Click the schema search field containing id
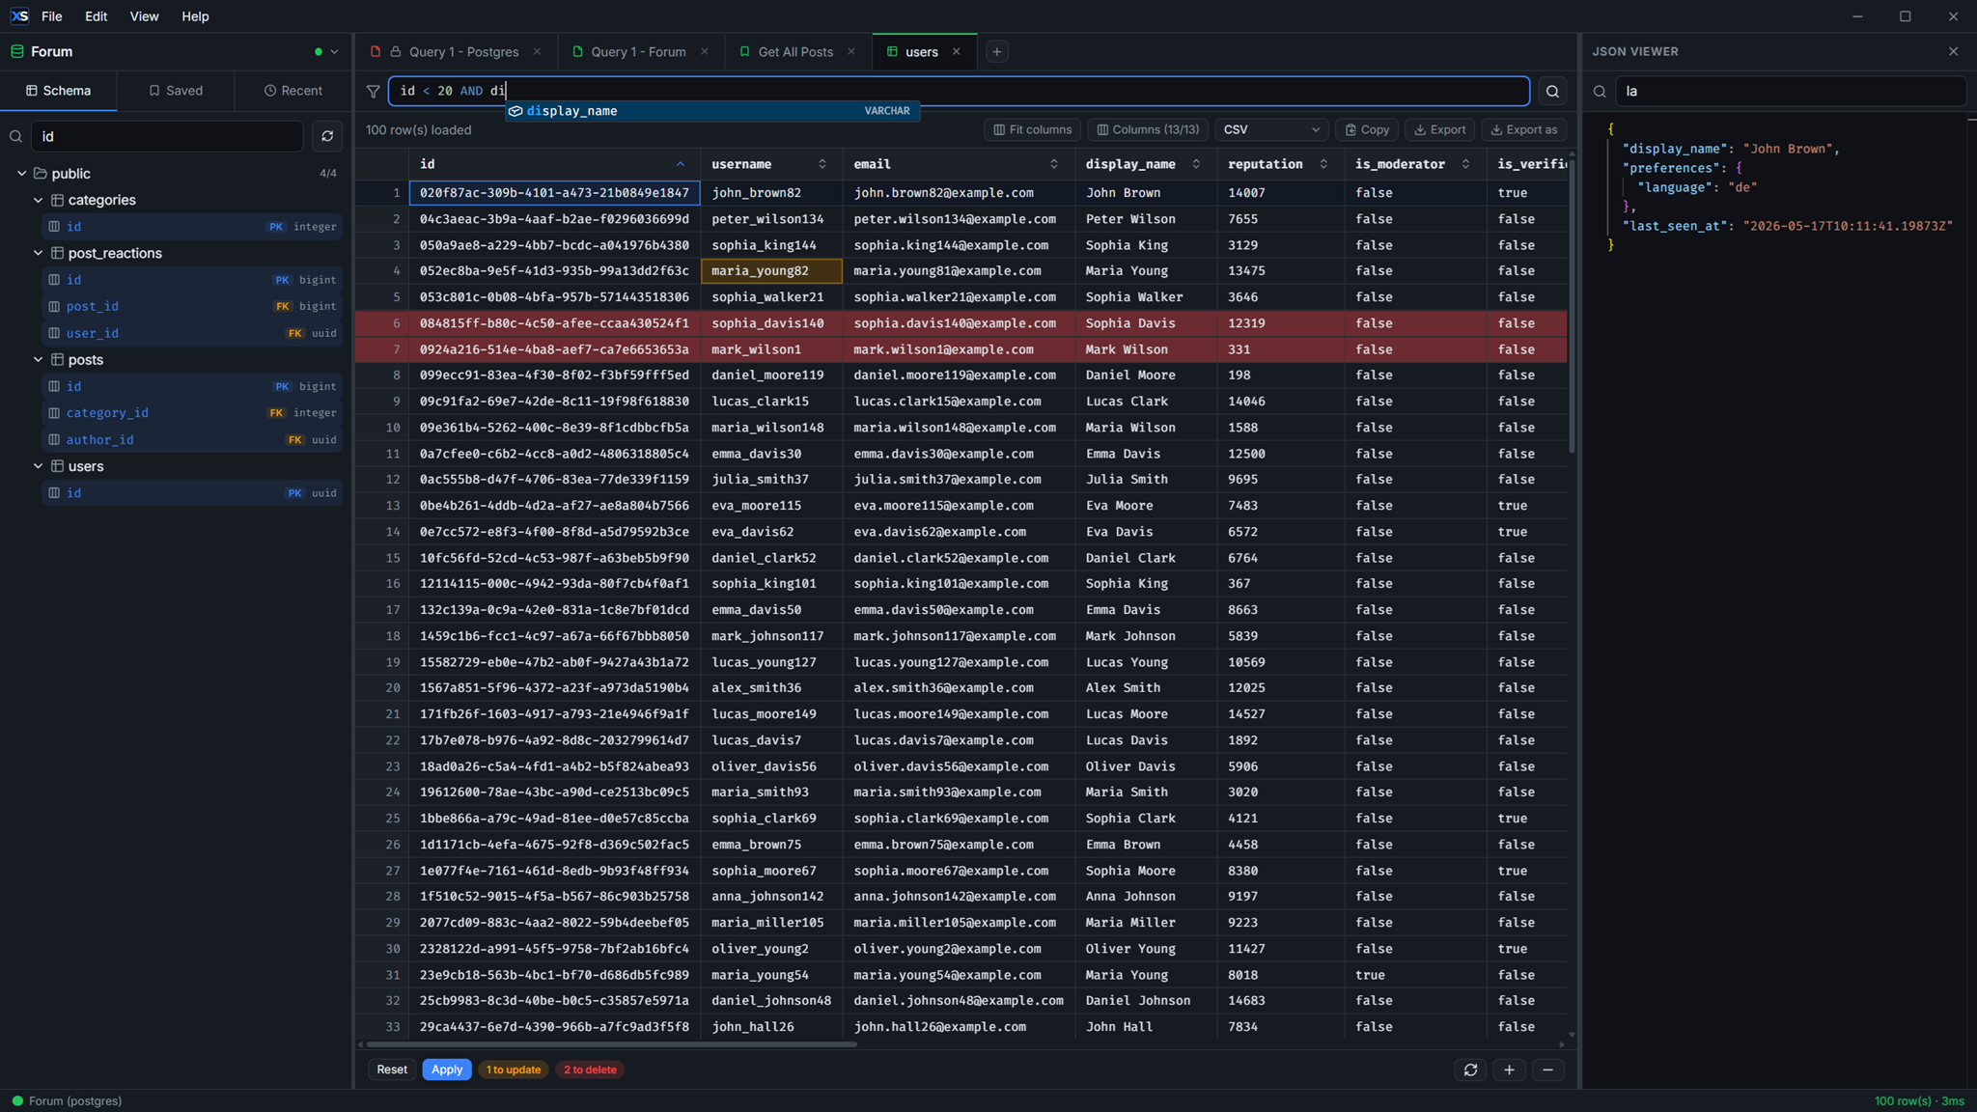1977x1112 pixels. point(167,136)
